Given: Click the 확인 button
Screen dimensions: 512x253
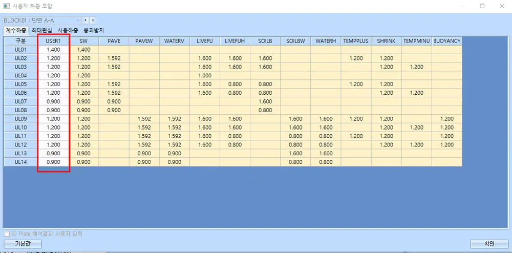Looking at the screenshot, I should pyautogui.click(x=489, y=244).
